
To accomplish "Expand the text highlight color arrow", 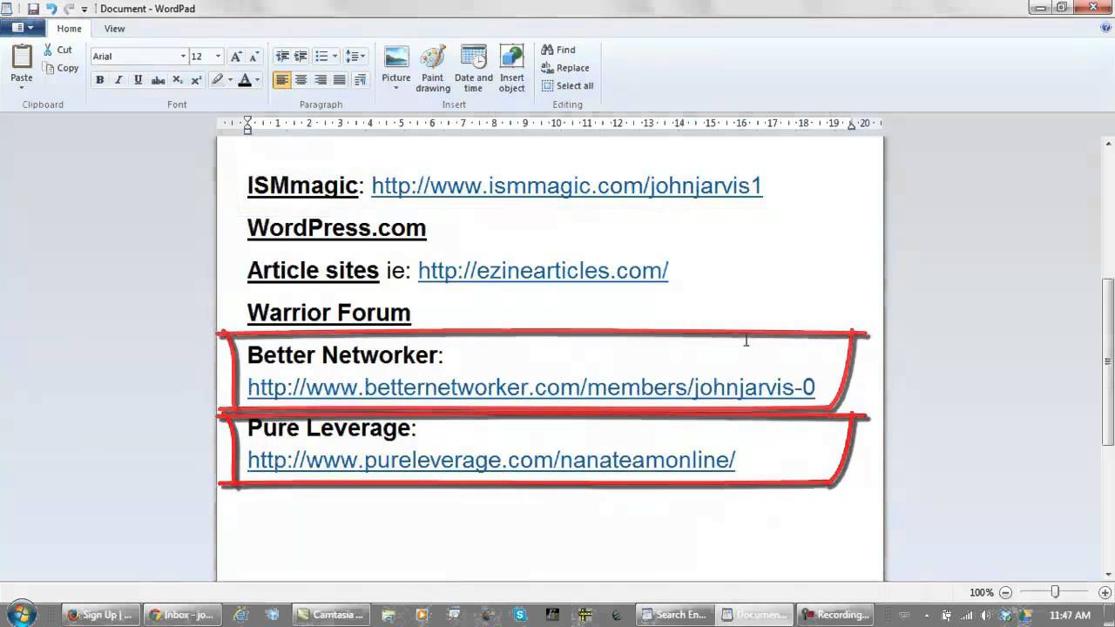I will [x=231, y=80].
